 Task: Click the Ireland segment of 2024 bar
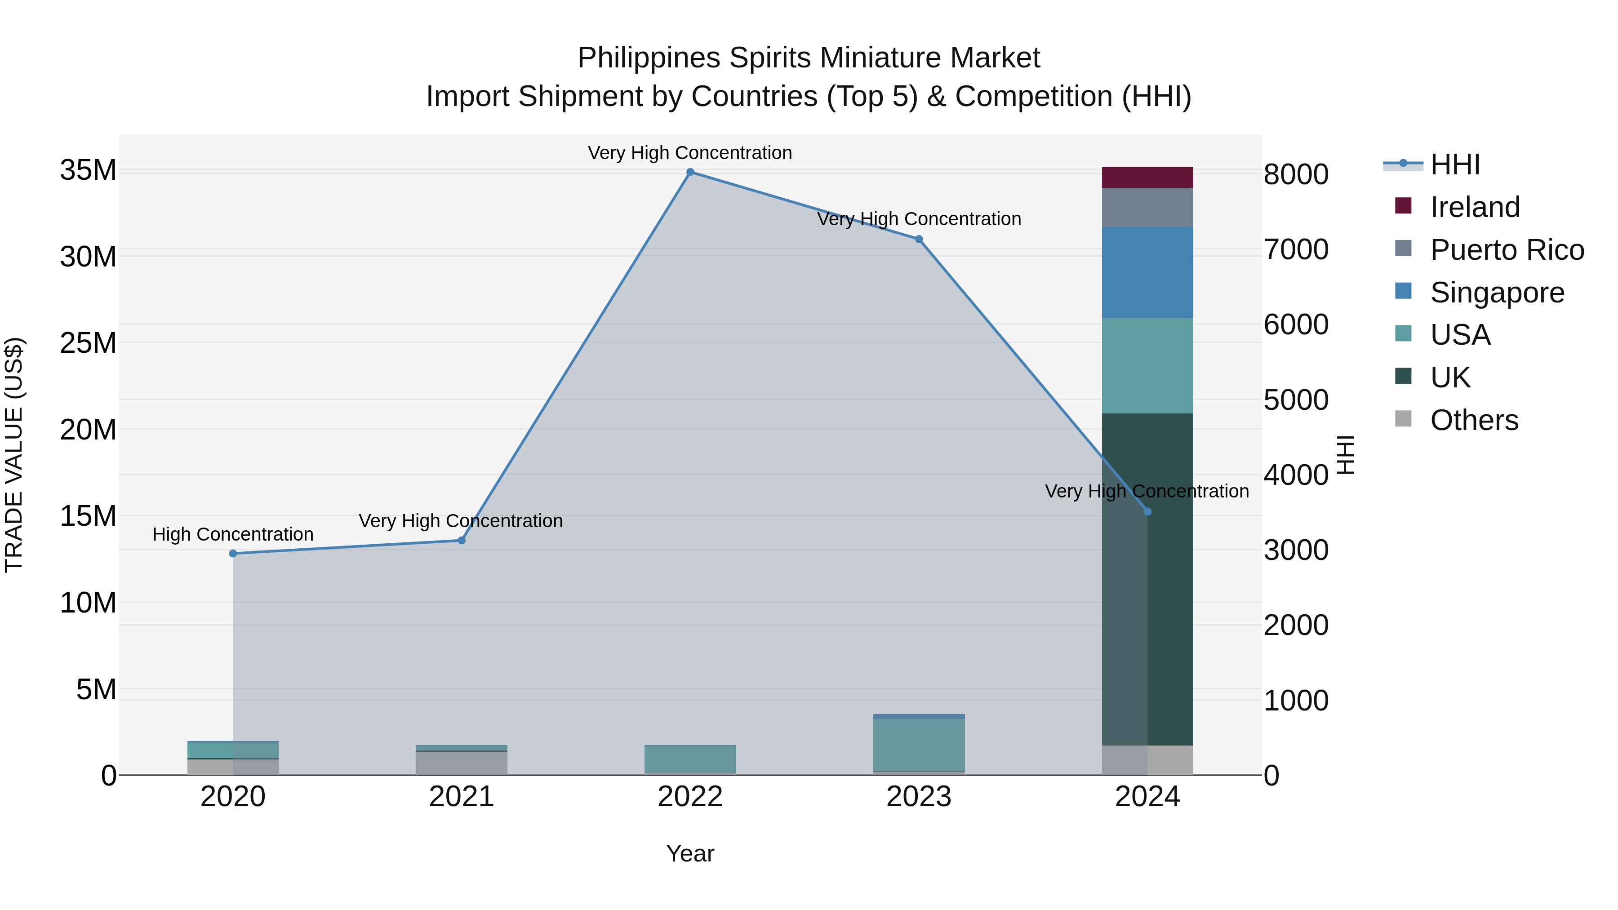pyautogui.click(x=1147, y=177)
